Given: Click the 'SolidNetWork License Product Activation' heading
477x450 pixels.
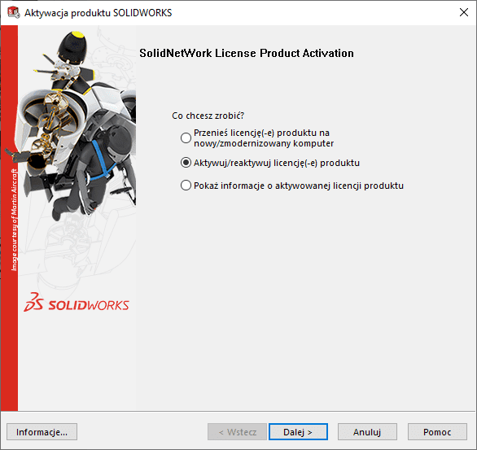Looking at the screenshot, I should pos(247,53).
